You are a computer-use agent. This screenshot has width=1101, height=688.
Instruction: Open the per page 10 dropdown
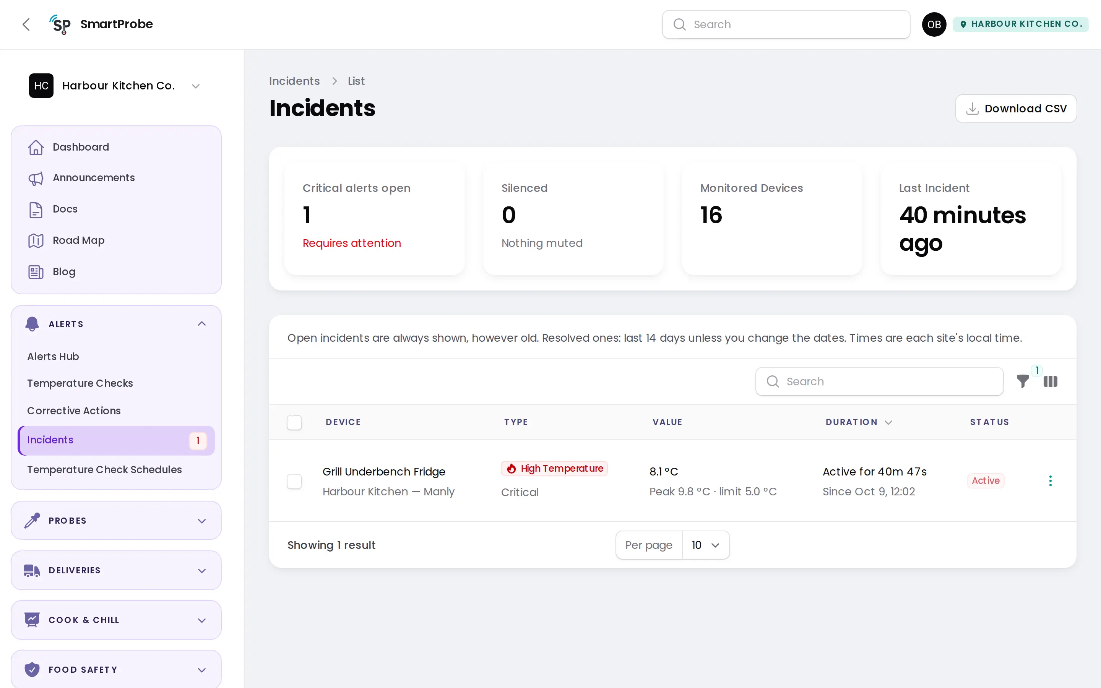pyautogui.click(x=706, y=545)
